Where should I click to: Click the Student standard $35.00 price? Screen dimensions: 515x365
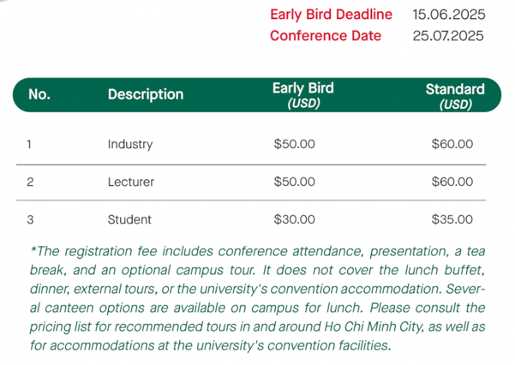click(452, 219)
